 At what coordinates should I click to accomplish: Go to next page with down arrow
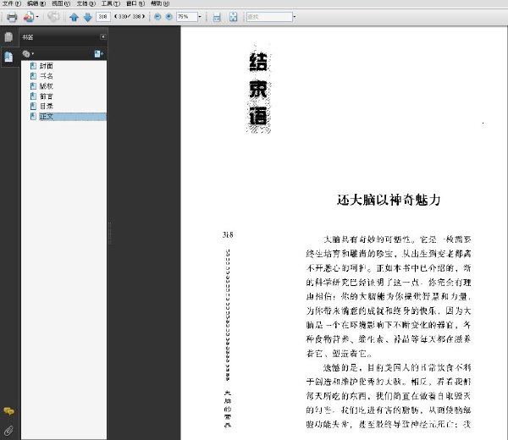(88, 17)
